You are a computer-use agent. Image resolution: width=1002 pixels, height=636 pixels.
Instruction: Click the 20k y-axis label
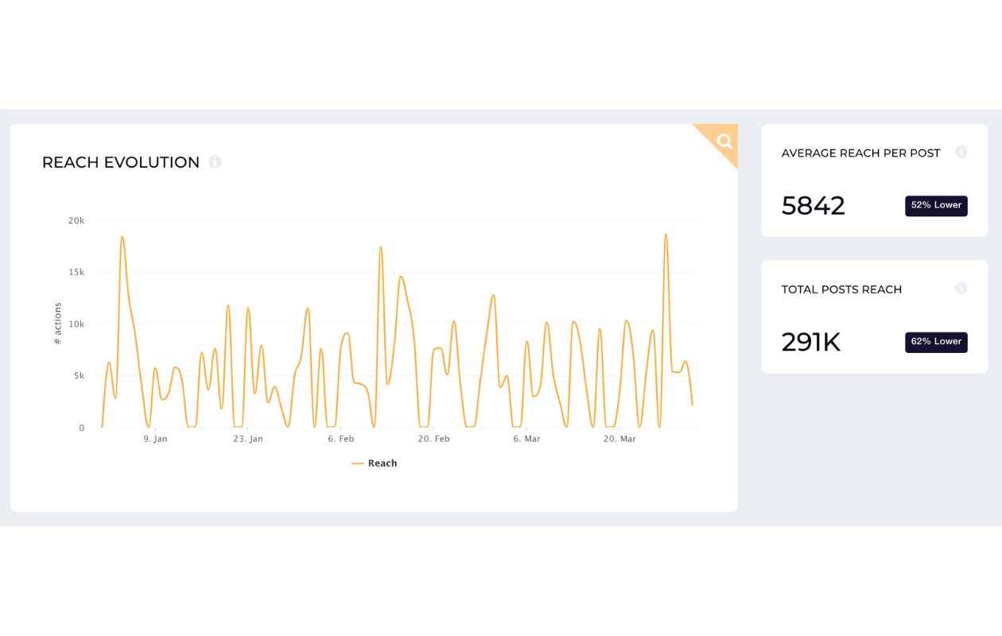(76, 220)
